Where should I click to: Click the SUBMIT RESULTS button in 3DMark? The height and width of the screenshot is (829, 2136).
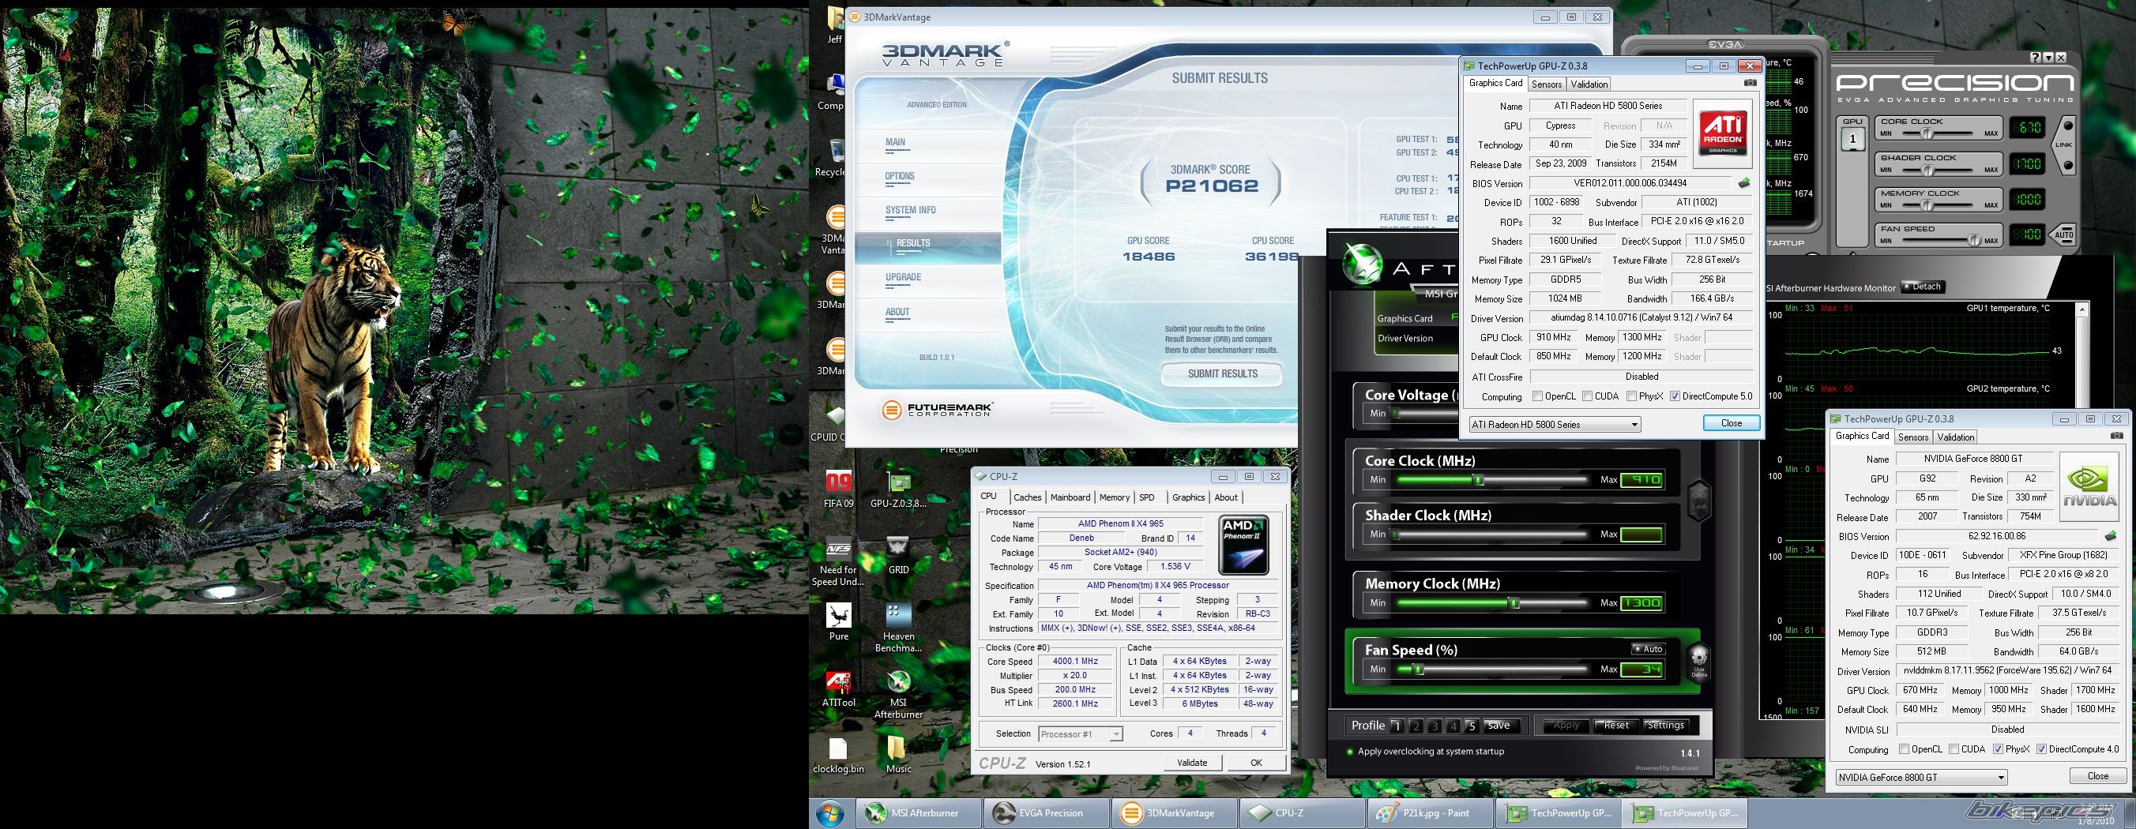pyautogui.click(x=1222, y=374)
